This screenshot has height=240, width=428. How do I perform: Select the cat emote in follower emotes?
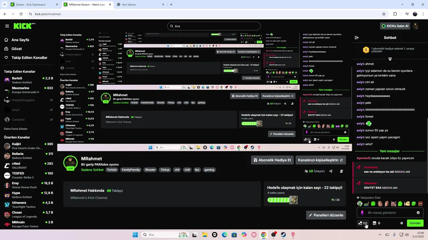click(394, 204)
